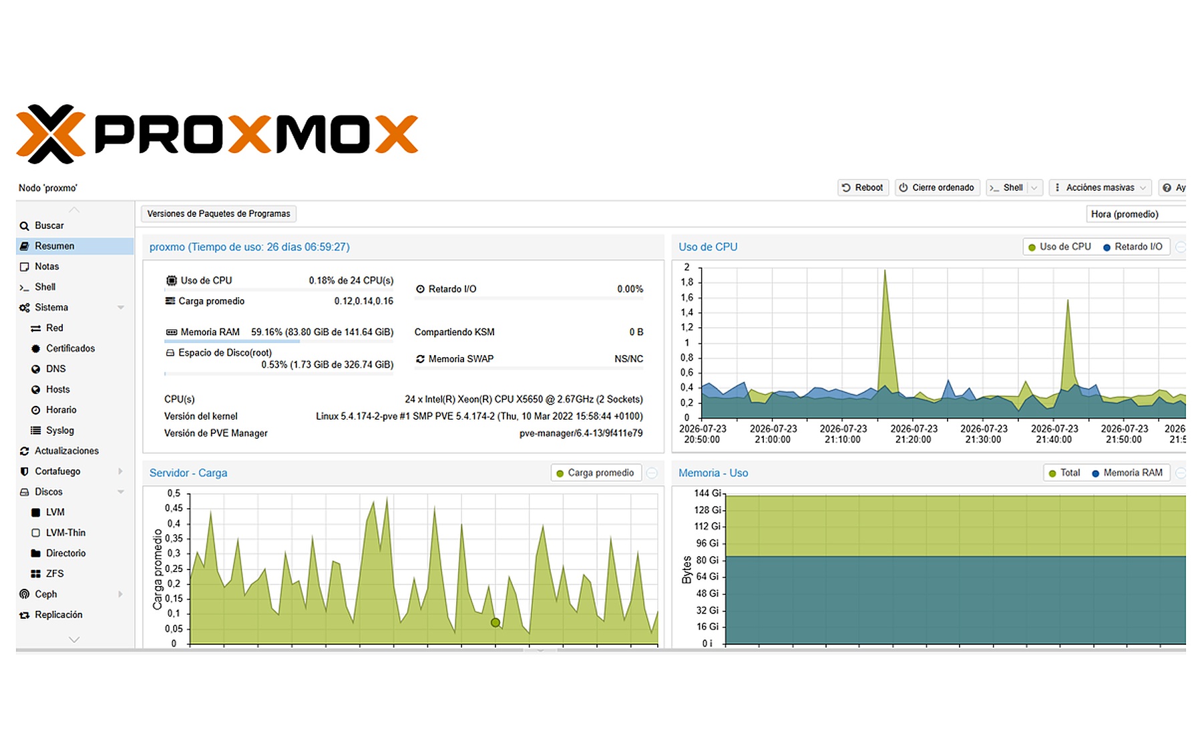The image size is (1202, 751).
Task: Open the Notas note icon
Action: [25, 267]
